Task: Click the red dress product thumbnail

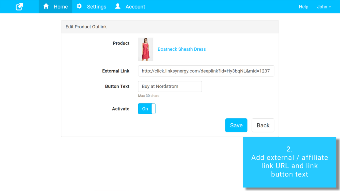Action: pos(146,49)
